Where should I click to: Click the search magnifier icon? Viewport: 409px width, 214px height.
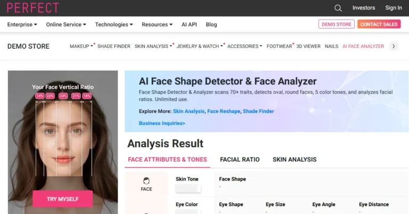[x=338, y=8]
